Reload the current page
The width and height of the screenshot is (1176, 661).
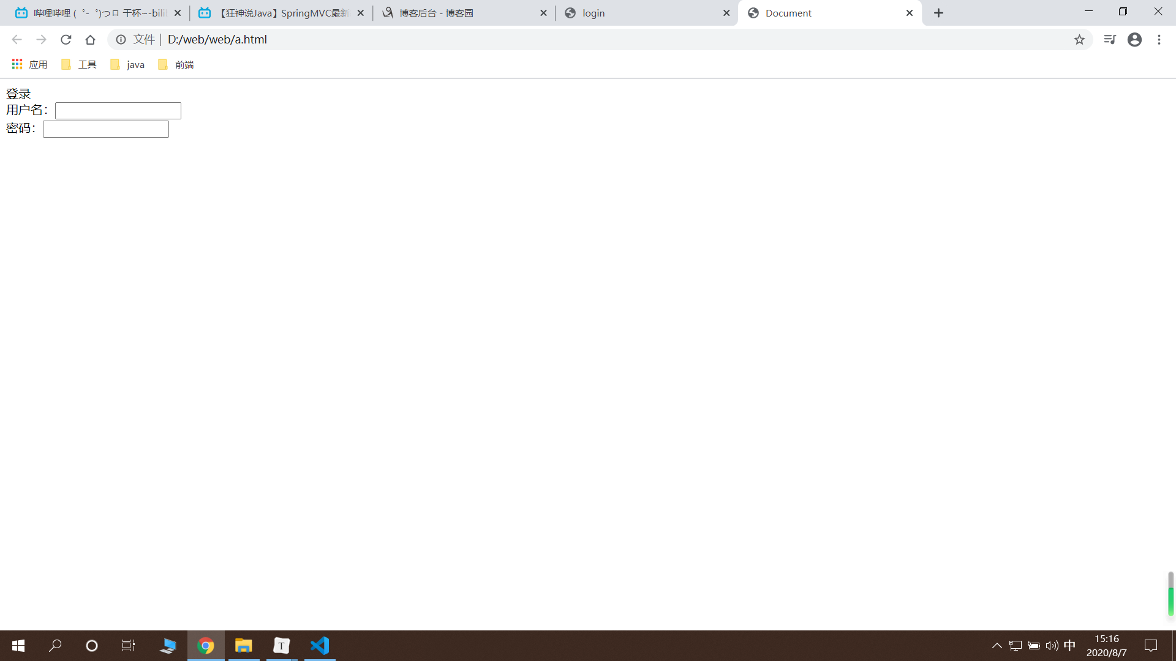click(66, 40)
